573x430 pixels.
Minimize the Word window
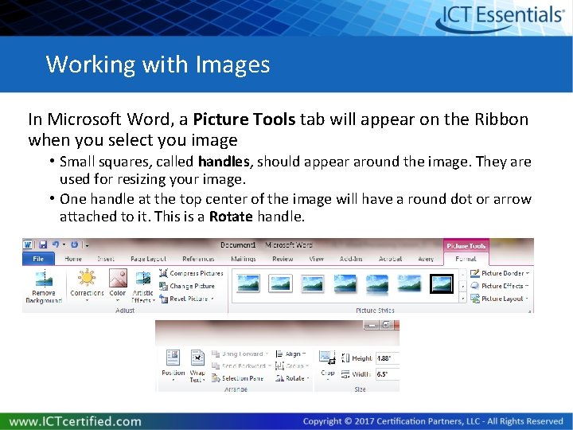click(x=372, y=325)
